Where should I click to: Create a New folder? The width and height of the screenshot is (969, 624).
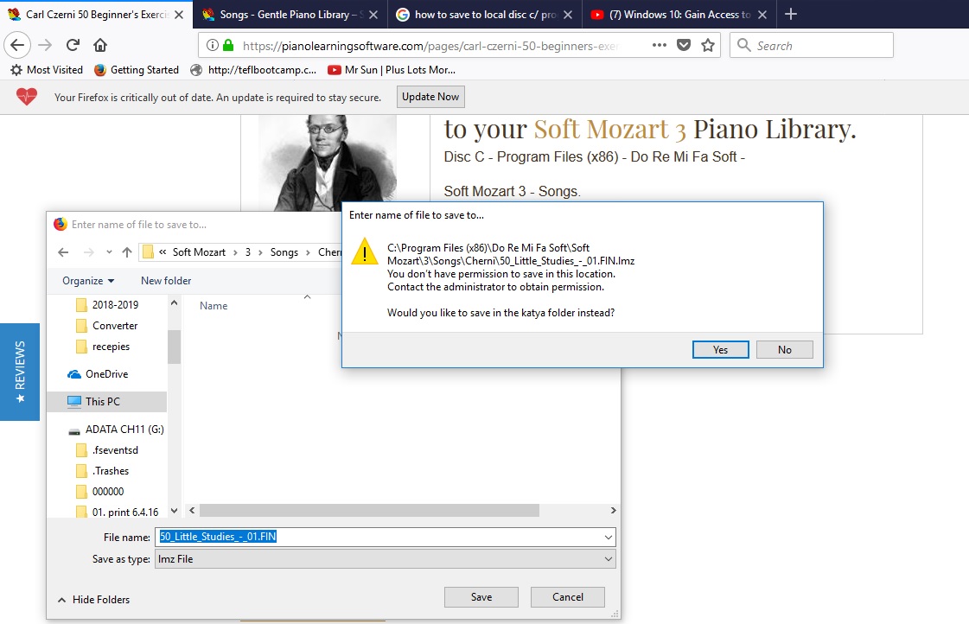tap(166, 281)
